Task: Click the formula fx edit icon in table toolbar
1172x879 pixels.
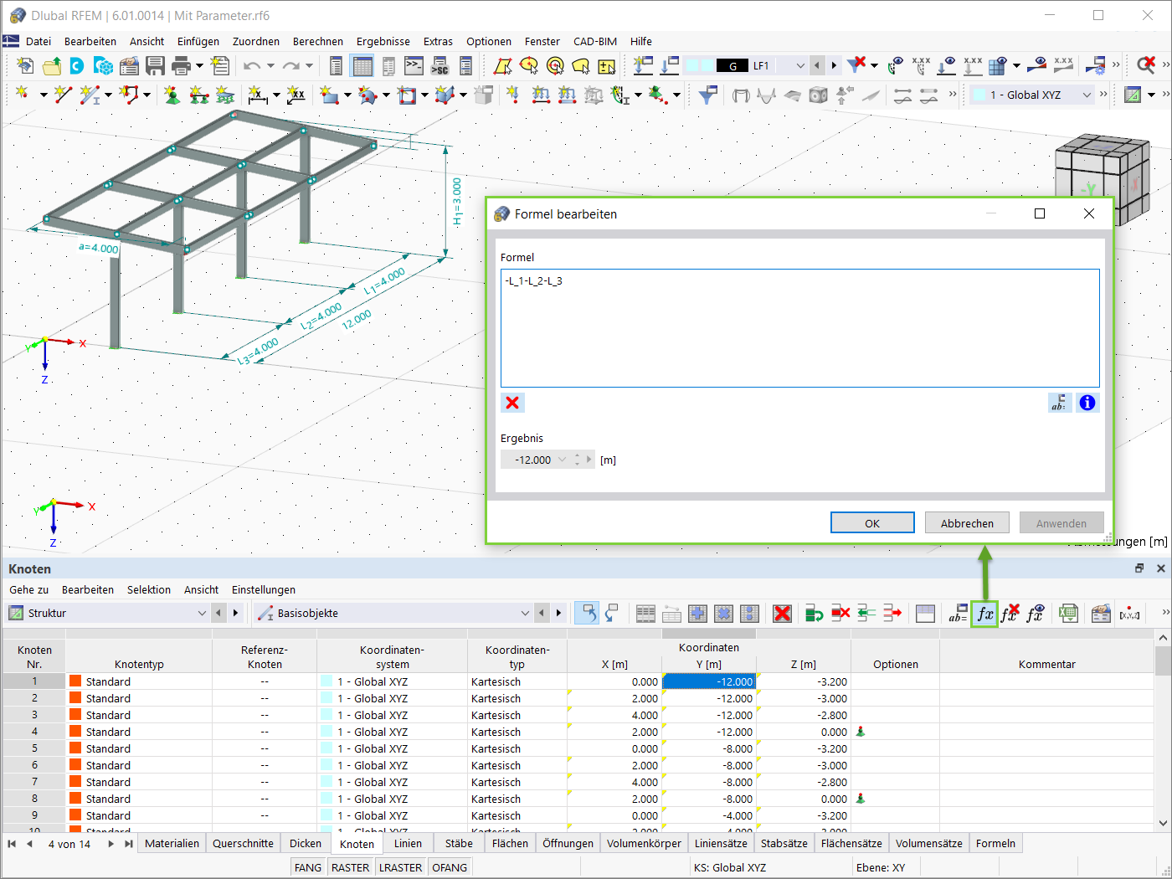Action: tap(984, 614)
